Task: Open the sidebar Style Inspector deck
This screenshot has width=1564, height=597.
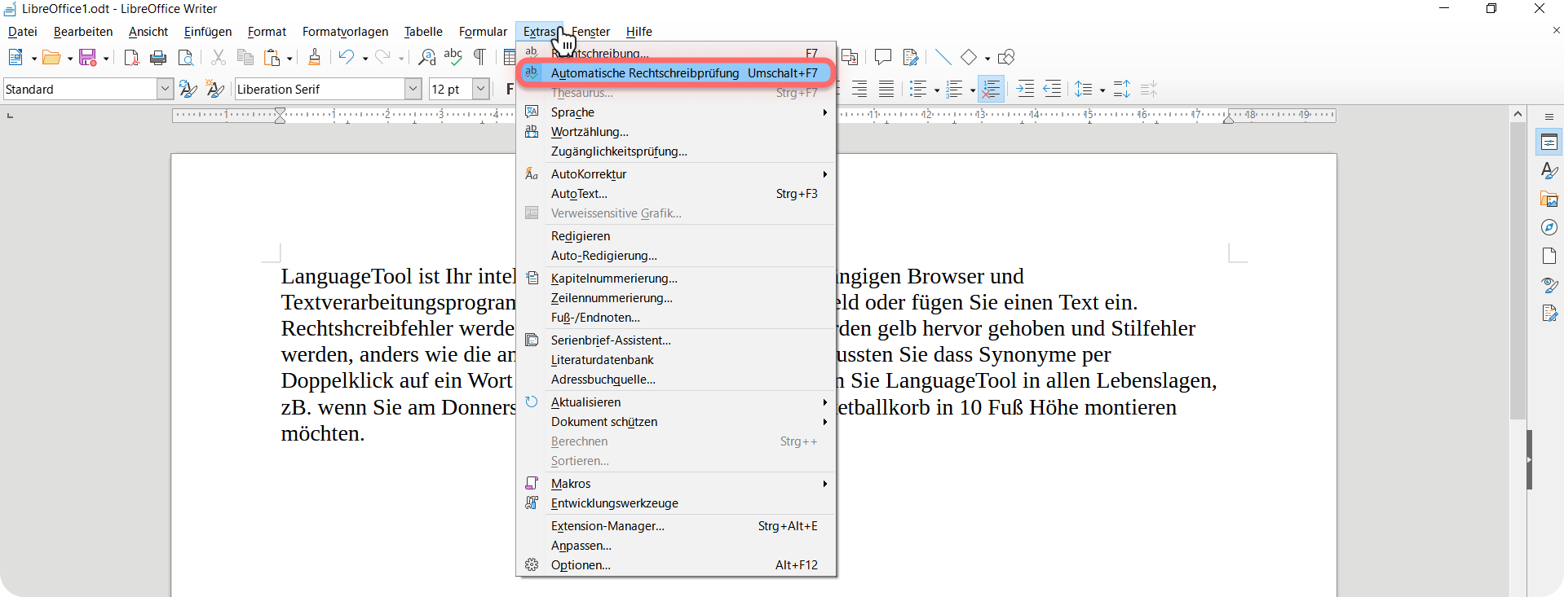Action: click(1549, 285)
